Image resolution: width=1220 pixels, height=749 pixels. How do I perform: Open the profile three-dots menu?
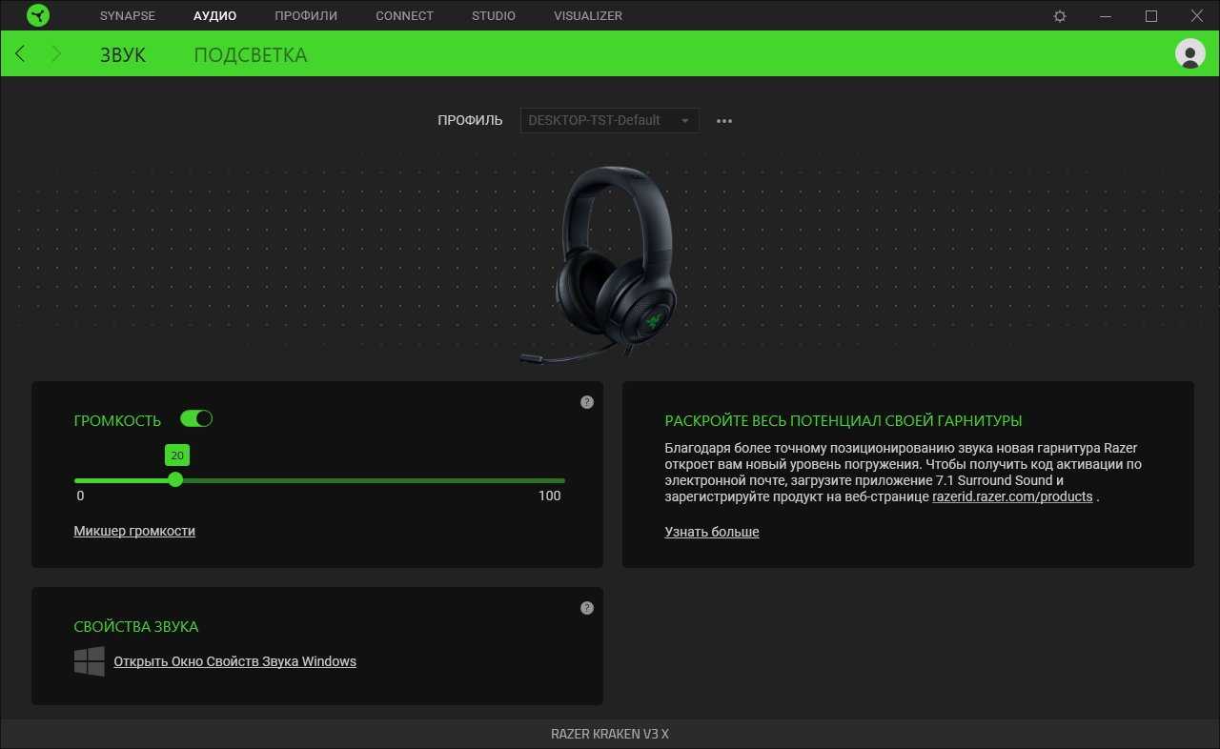click(724, 121)
